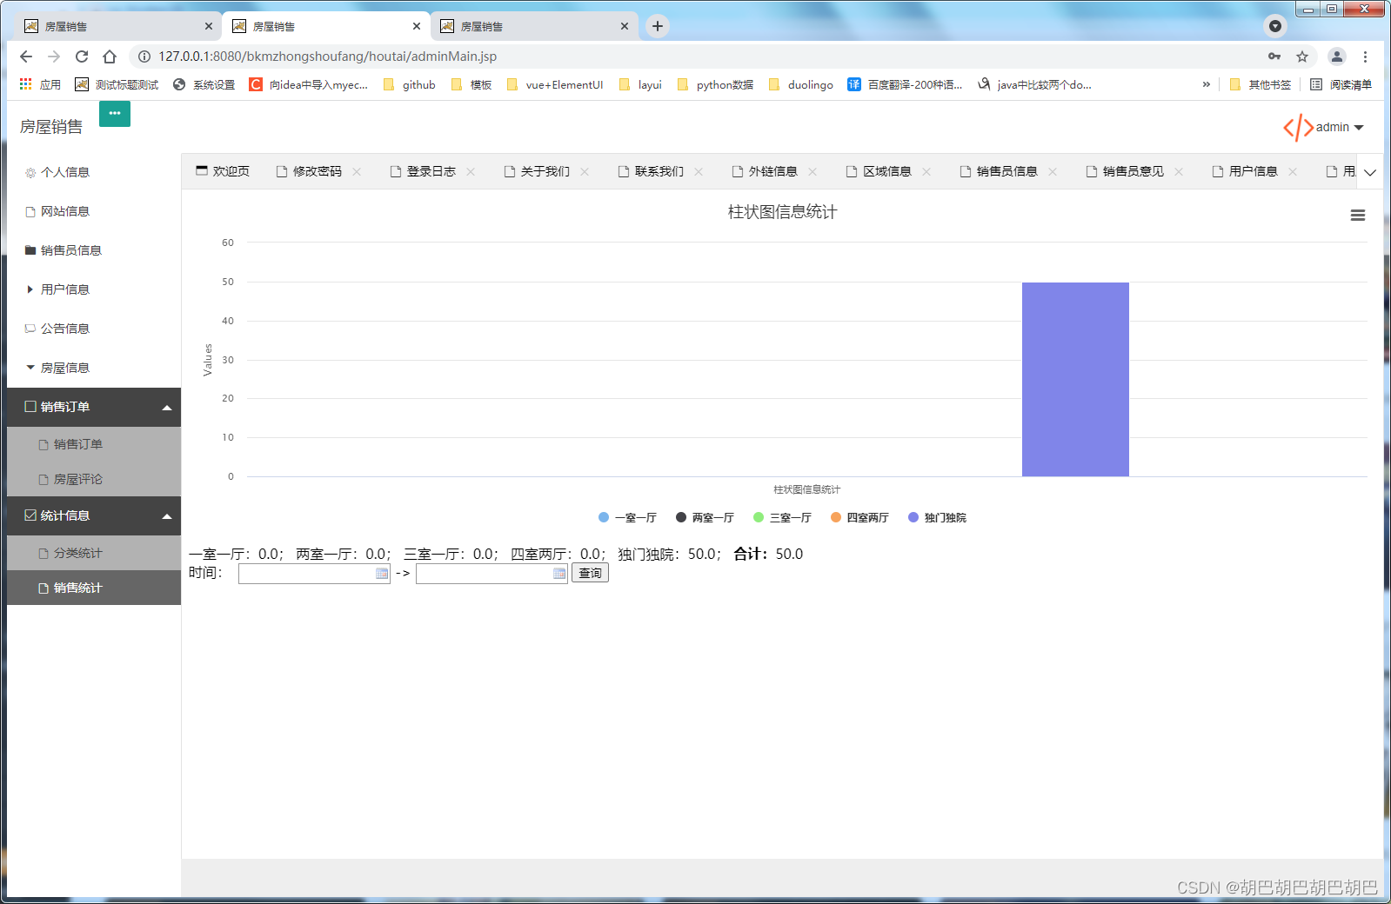The image size is (1391, 904).
Task: Close the 关于我们 tab
Action: click(585, 172)
